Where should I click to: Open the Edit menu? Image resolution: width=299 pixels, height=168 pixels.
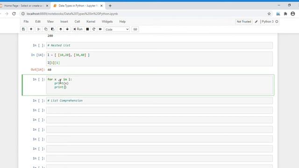38,21
